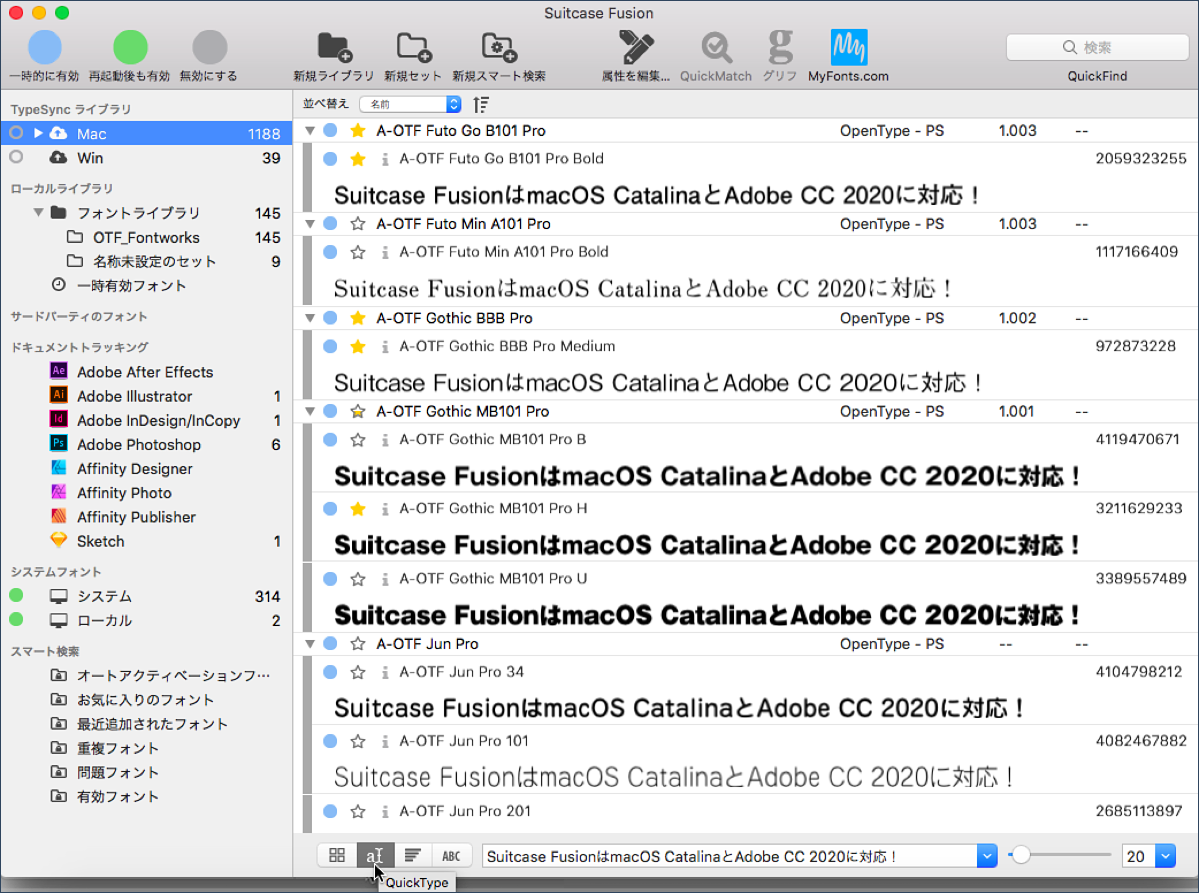Screen dimensions: 1199x893
Task: Toggle activation circle for Win library
Action: coord(16,157)
